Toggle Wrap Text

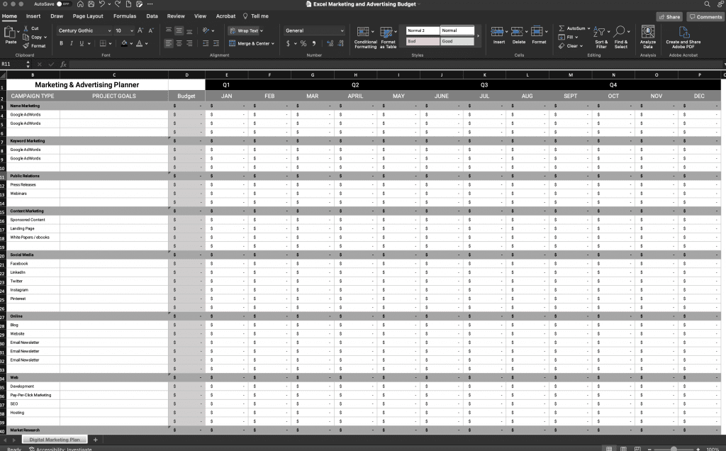245,30
